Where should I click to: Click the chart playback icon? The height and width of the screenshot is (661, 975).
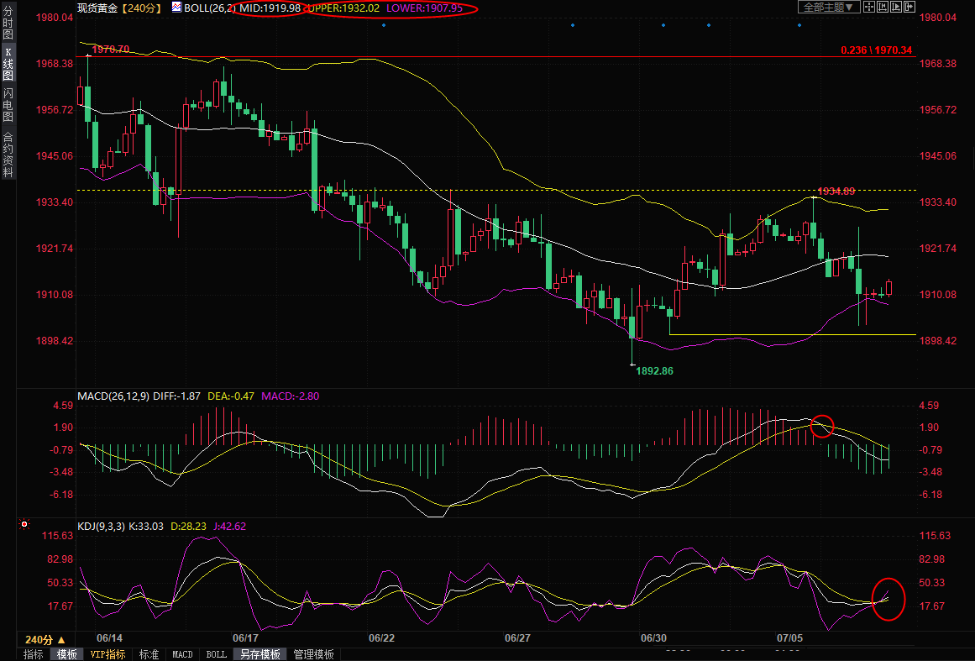tap(895, 7)
